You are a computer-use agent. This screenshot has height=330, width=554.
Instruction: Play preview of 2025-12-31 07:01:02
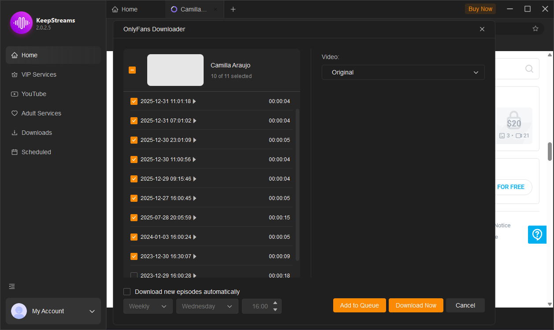(x=194, y=121)
